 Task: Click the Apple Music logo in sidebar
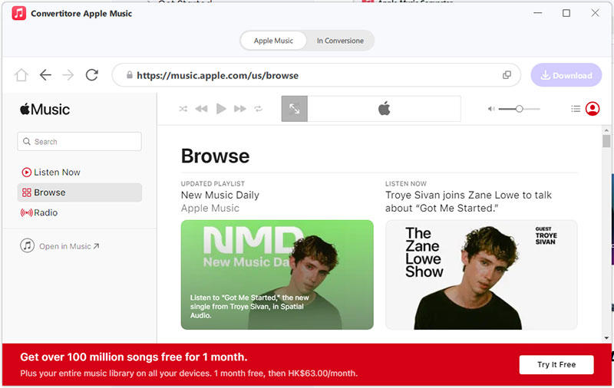tap(45, 109)
